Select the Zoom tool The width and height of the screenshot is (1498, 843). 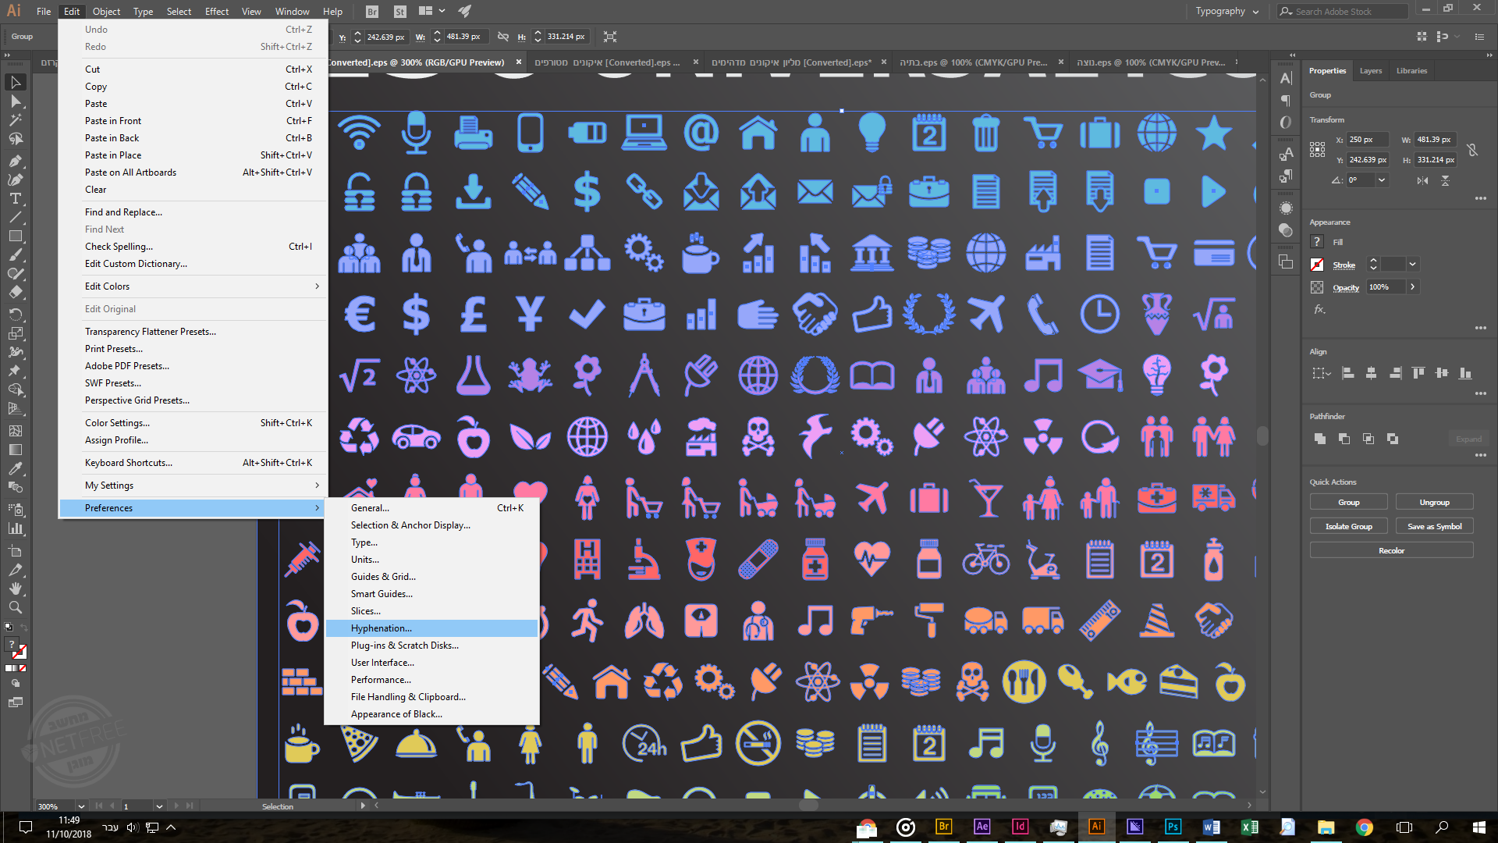pos(16,607)
